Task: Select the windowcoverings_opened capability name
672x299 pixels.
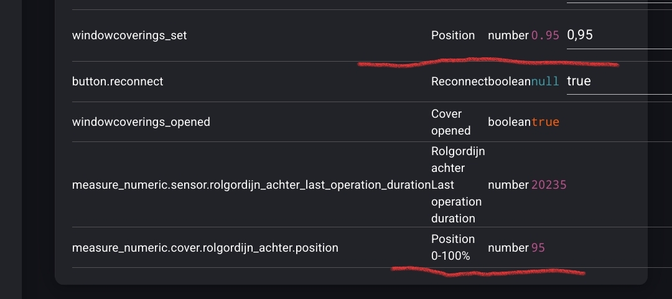Action: point(141,122)
